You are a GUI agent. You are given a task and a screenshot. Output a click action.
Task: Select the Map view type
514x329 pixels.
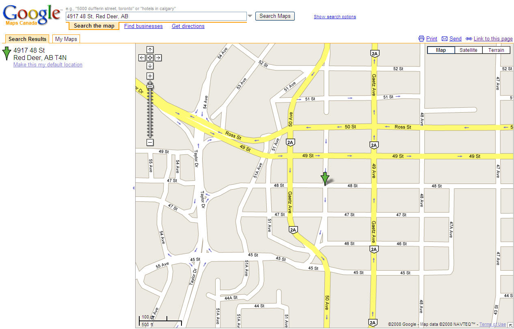[x=441, y=50]
